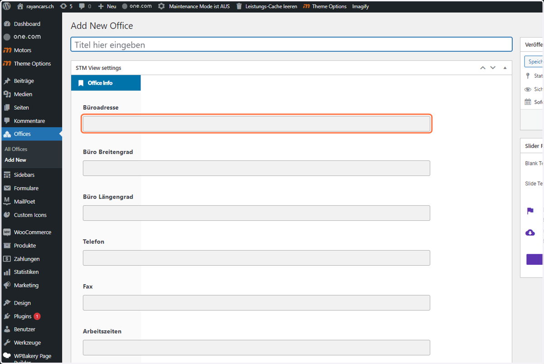Screen dimensions: 544x364
Task: Click the Telefon input field
Action: click(257, 258)
